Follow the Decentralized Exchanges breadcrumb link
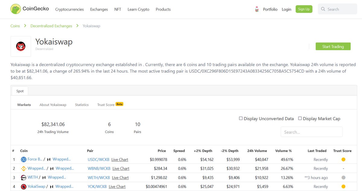This screenshot has height=191, width=362. [x=51, y=26]
